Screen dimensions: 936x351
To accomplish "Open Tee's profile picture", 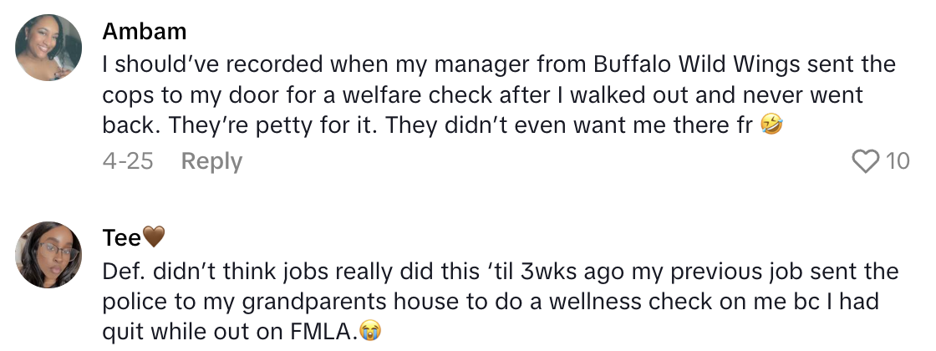I will tap(49, 255).
